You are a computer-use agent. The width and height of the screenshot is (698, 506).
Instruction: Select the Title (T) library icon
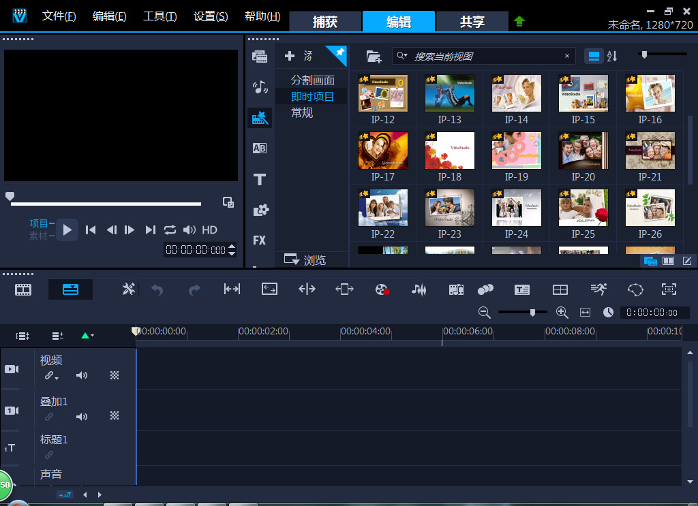tap(259, 179)
